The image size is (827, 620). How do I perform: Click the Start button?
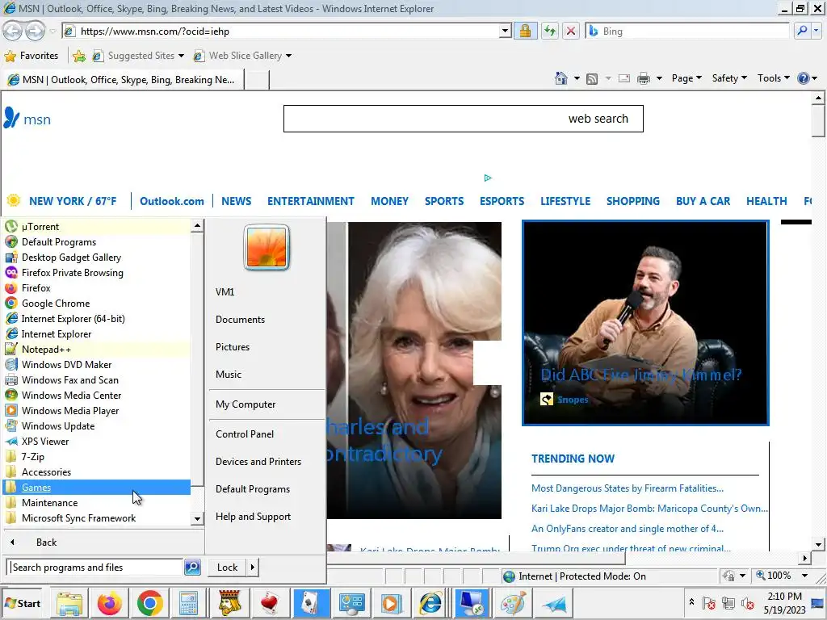[23, 603]
